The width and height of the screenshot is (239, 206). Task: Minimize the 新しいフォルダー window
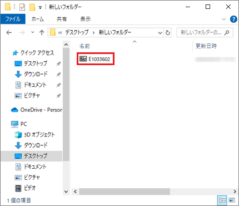coord(188,7)
